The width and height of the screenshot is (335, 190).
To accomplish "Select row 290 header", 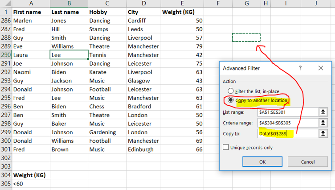I will coord(5,55).
